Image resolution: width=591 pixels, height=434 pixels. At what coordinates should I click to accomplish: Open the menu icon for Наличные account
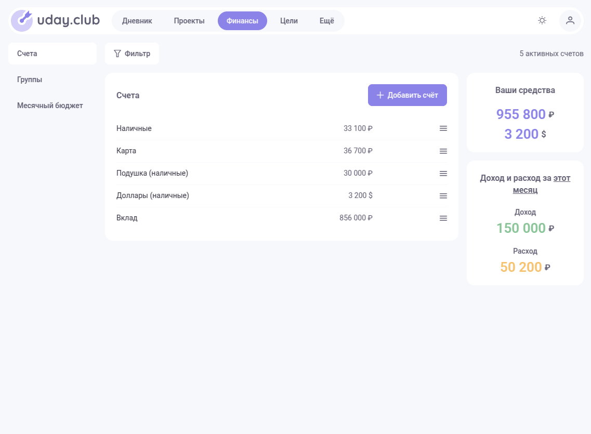point(443,128)
